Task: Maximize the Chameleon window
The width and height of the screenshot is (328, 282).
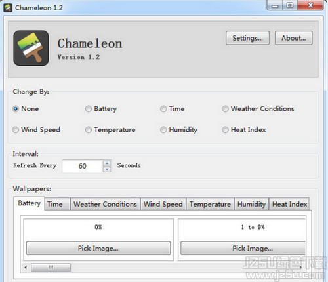Action: pos(290,5)
